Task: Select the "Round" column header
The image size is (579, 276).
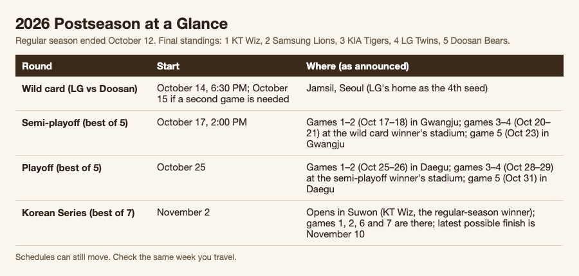Action: 37,66
